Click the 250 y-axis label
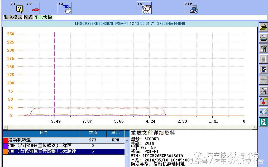 tap(11, 34)
